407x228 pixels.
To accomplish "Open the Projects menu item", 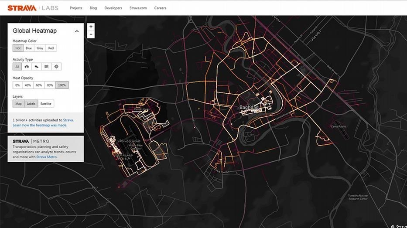I will [x=76, y=8].
